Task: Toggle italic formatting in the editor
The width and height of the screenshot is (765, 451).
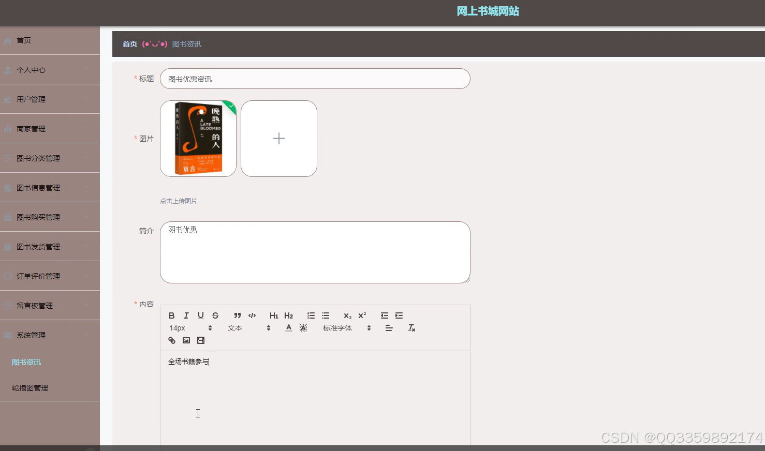Action: tap(186, 315)
